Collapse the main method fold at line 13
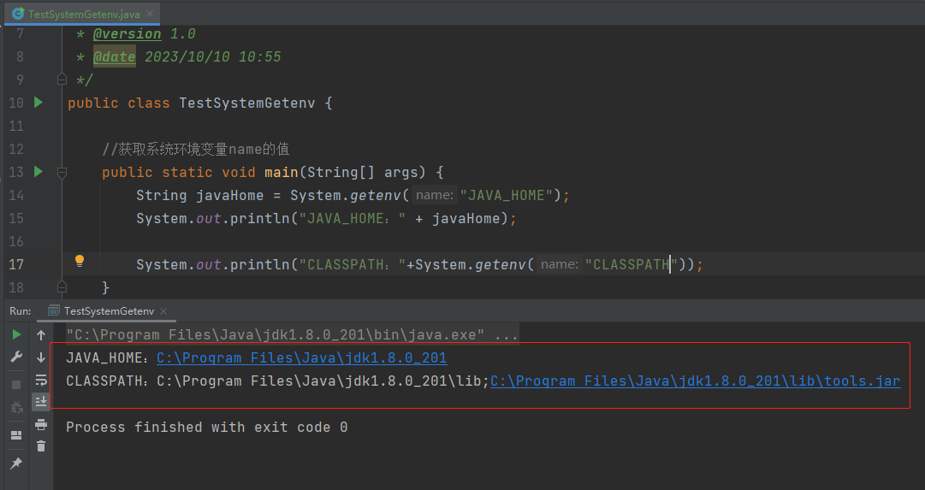Screen dimensions: 925x490 coord(62,172)
